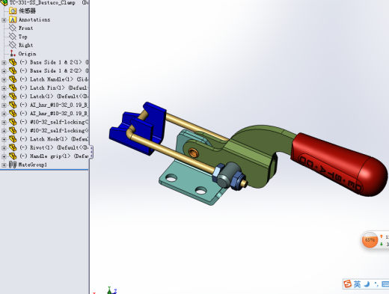Select the Top plane icon
This screenshot has height=294, width=389.
click(13, 37)
